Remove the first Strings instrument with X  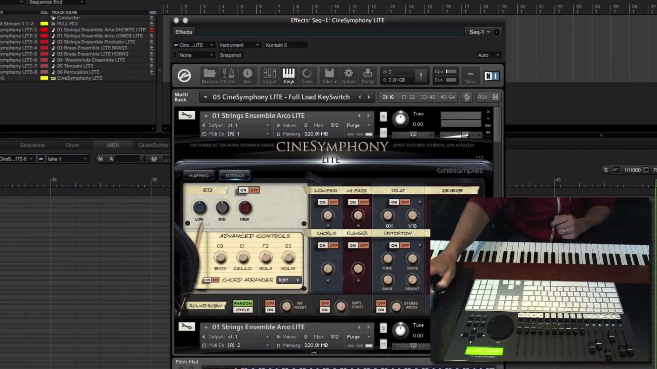pos(488,112)
